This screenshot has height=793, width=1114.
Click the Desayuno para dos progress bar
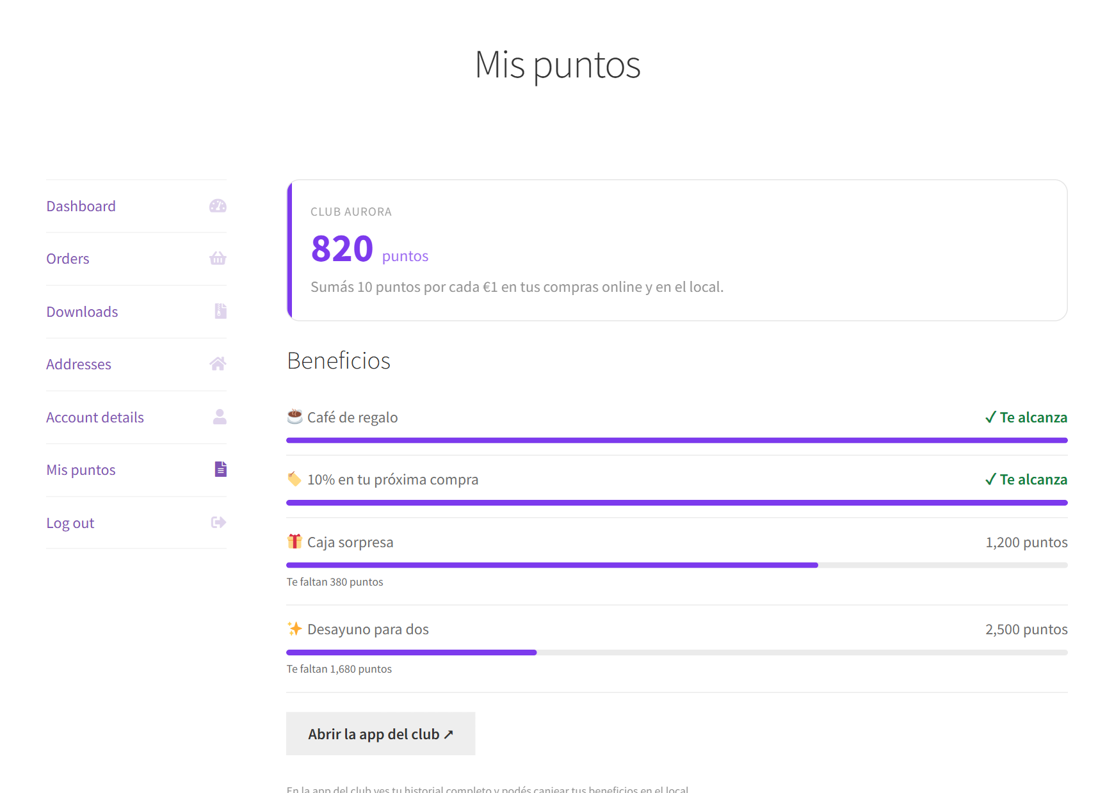pos(677,652)
